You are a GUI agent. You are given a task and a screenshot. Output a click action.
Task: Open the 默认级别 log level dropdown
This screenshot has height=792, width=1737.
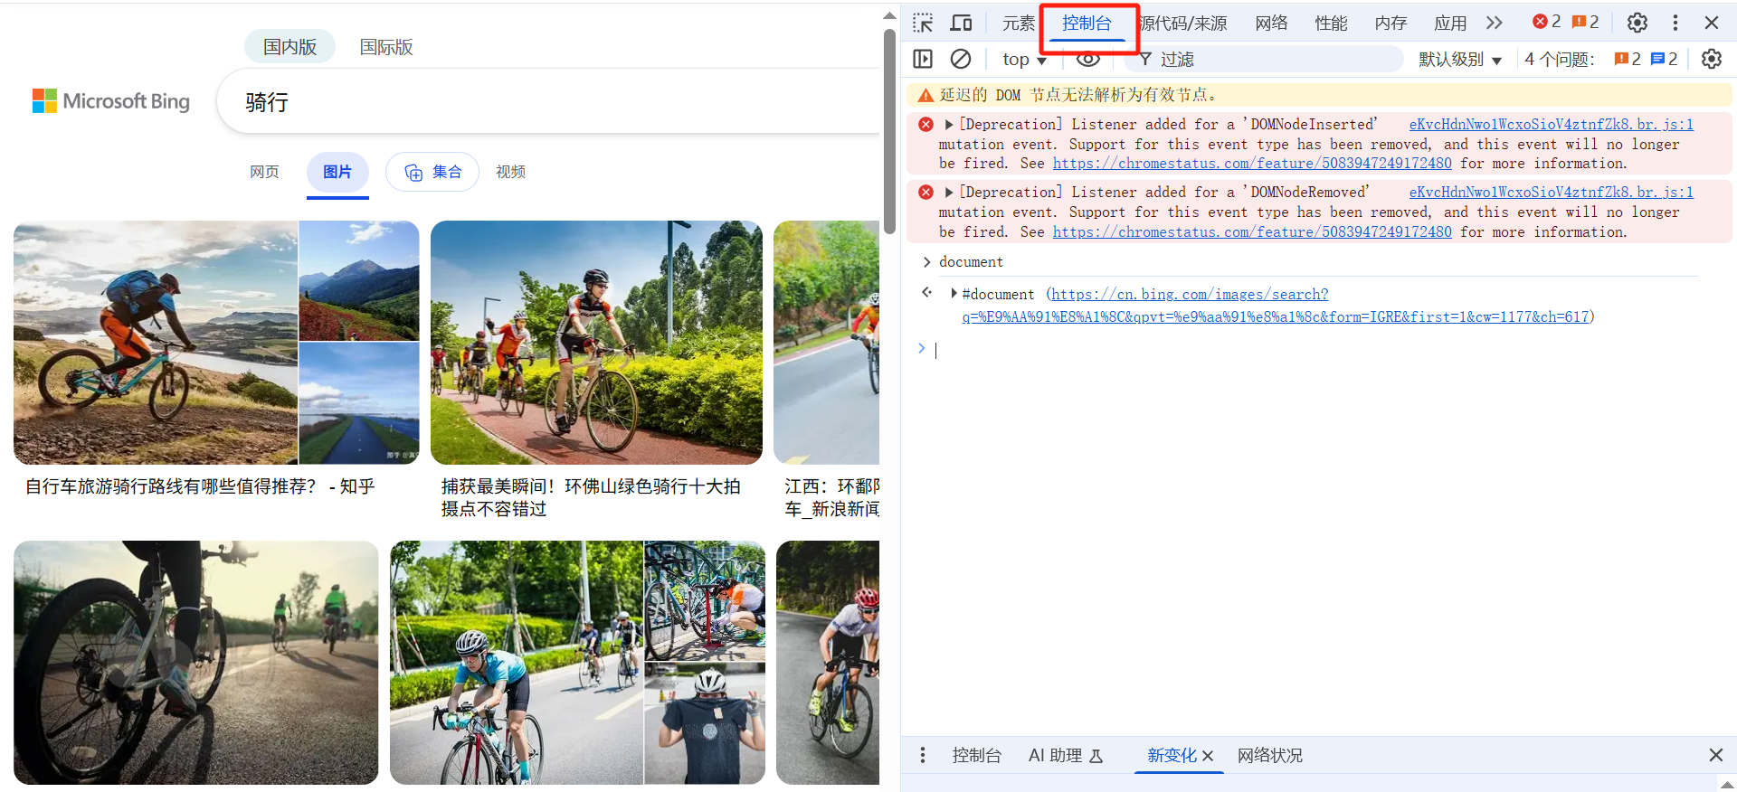click(1460, 60)
